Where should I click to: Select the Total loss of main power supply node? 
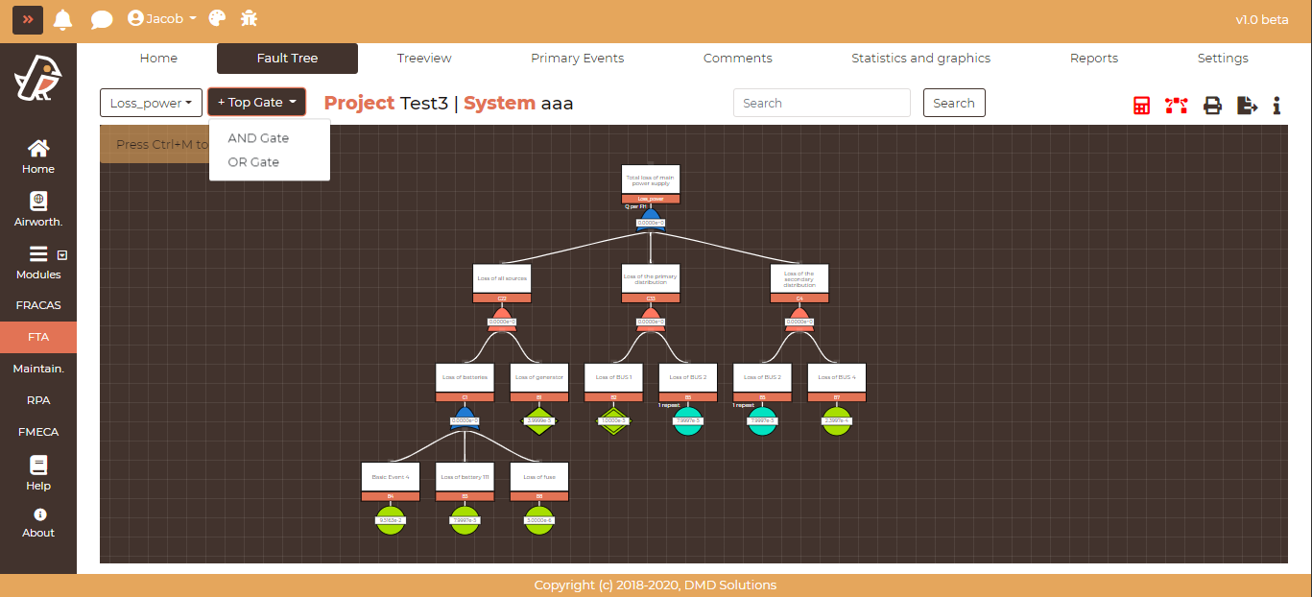coord(650,180)
